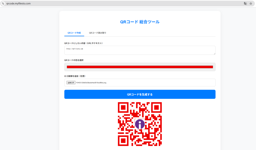Screen dimensions: 256x150
Task: Click the choose file button for logo
Action: (71, 83)
